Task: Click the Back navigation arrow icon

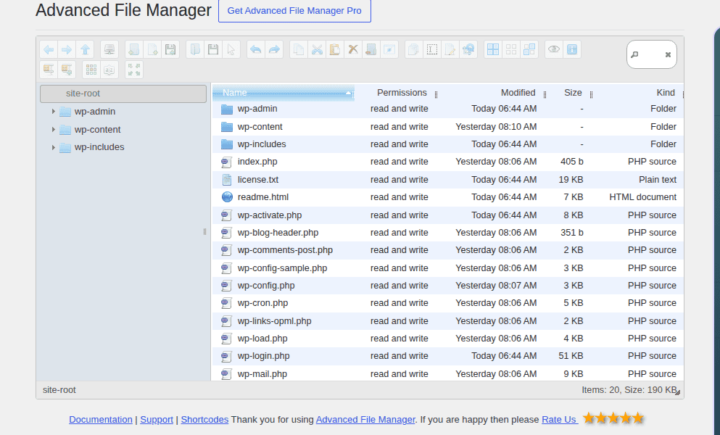Action: click(x=49, y=49)
